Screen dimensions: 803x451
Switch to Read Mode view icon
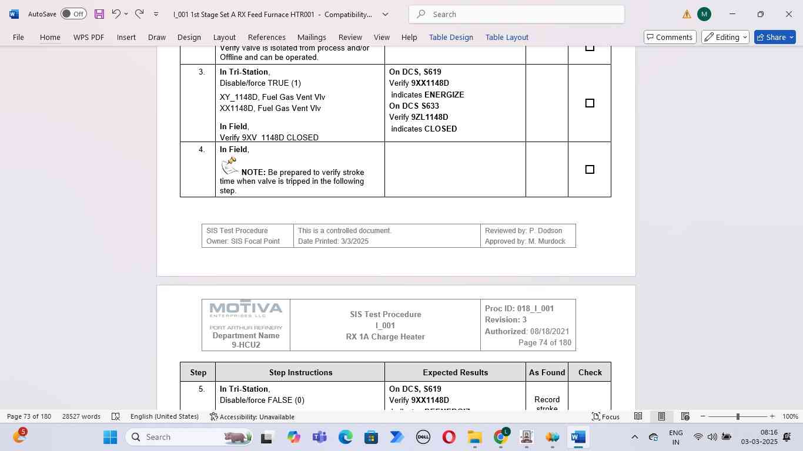click(638, 416)
